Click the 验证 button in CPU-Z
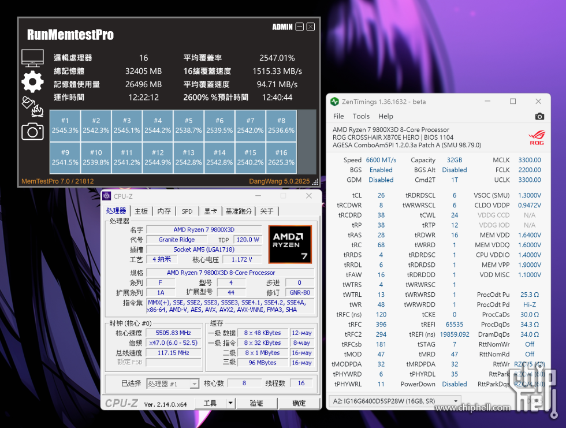 click(x=256, y=403)
